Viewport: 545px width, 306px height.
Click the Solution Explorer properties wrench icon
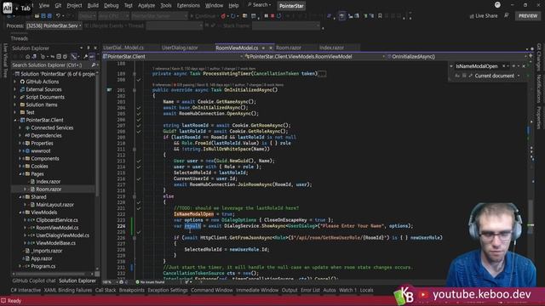point(85,57)
